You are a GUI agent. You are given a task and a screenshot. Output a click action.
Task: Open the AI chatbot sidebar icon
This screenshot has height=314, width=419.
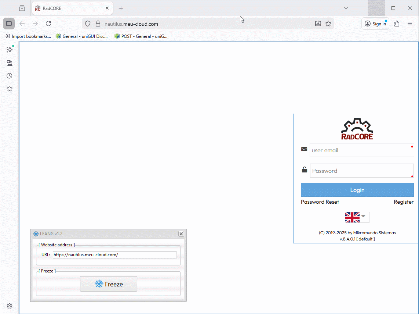10,50
